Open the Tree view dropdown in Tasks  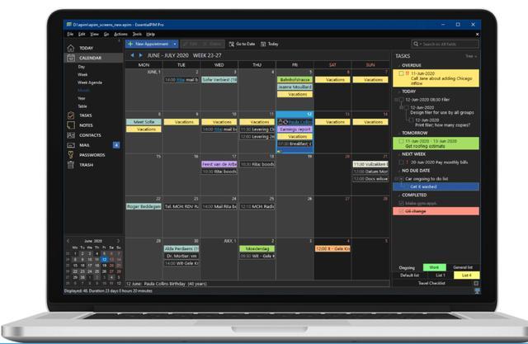coord(470,56)
